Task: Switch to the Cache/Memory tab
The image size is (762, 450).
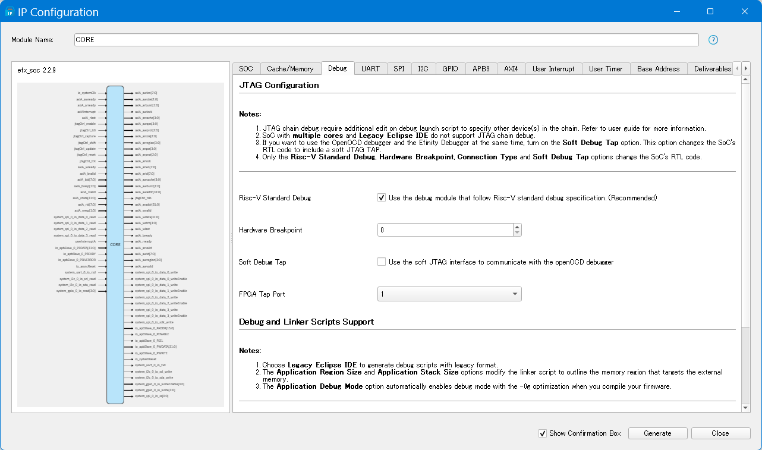Action: coord(290,69)
